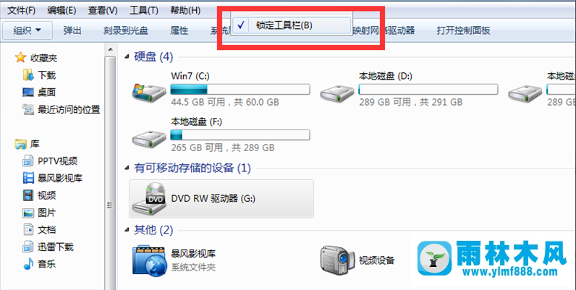576x290 pixels.
Task: Select the local disk (D:) drive icon
Action: point(337,93)
